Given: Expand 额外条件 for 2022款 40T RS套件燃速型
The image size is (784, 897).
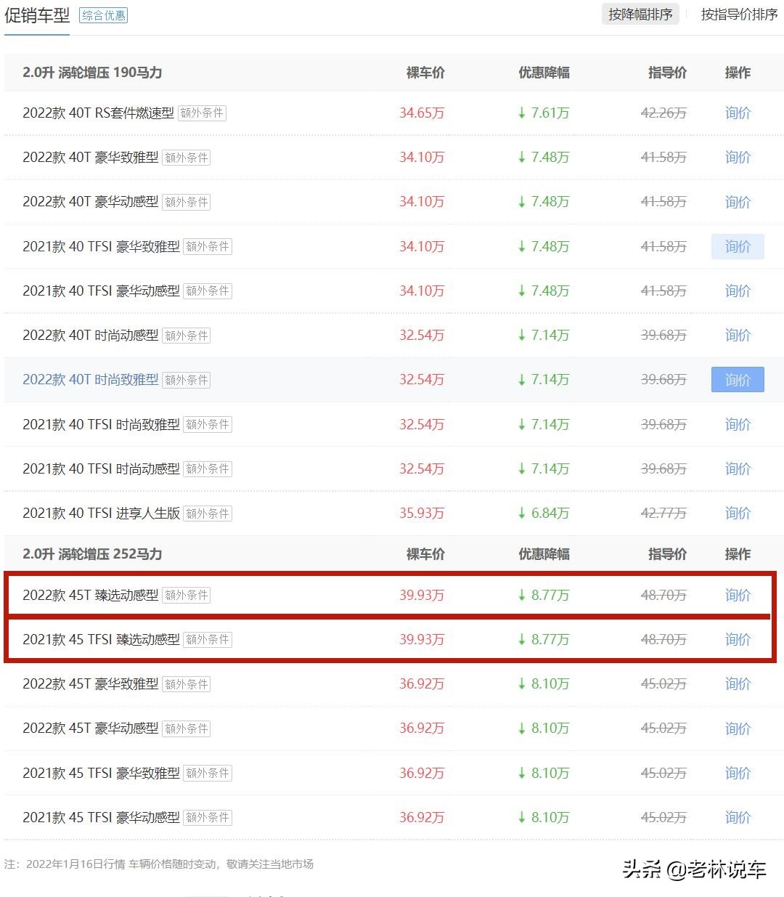Looking at the screenshot, I should click(202, 113).
